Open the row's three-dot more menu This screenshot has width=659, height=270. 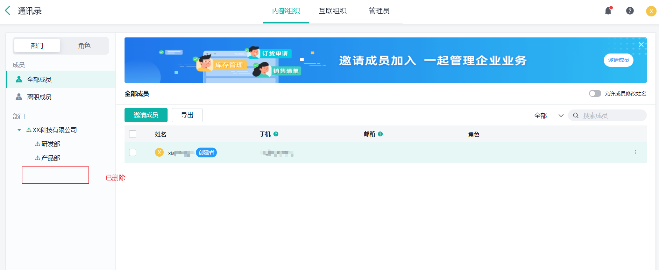pyautogui.click(x=635, y=152)
